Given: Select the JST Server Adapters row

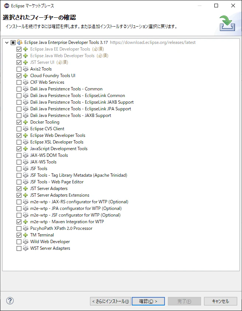Looking at the screenshot, I should pyautogui.click(x=49, y=189).
